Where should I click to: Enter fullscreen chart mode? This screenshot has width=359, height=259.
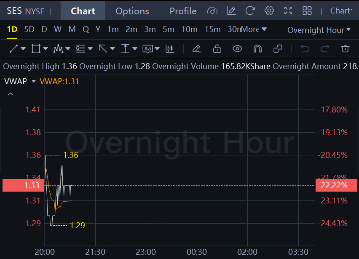(288, 11)
